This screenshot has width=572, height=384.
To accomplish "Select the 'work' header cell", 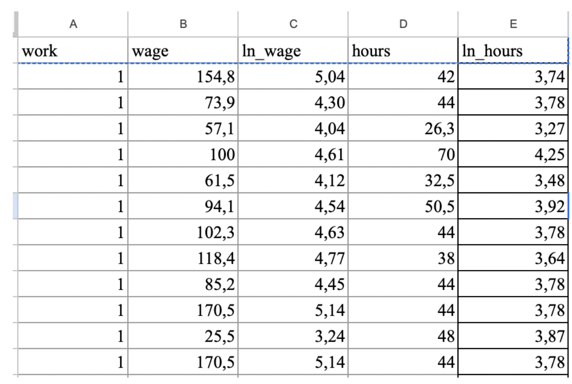I will (x=73, y=51).
